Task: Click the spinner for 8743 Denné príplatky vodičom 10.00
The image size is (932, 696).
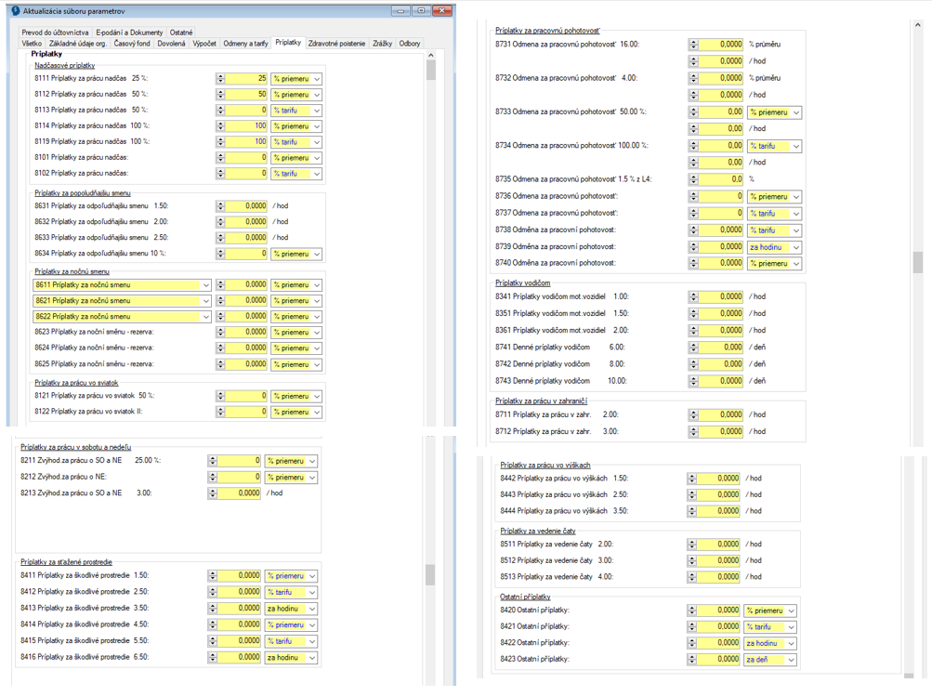Action: coord(693,381)
